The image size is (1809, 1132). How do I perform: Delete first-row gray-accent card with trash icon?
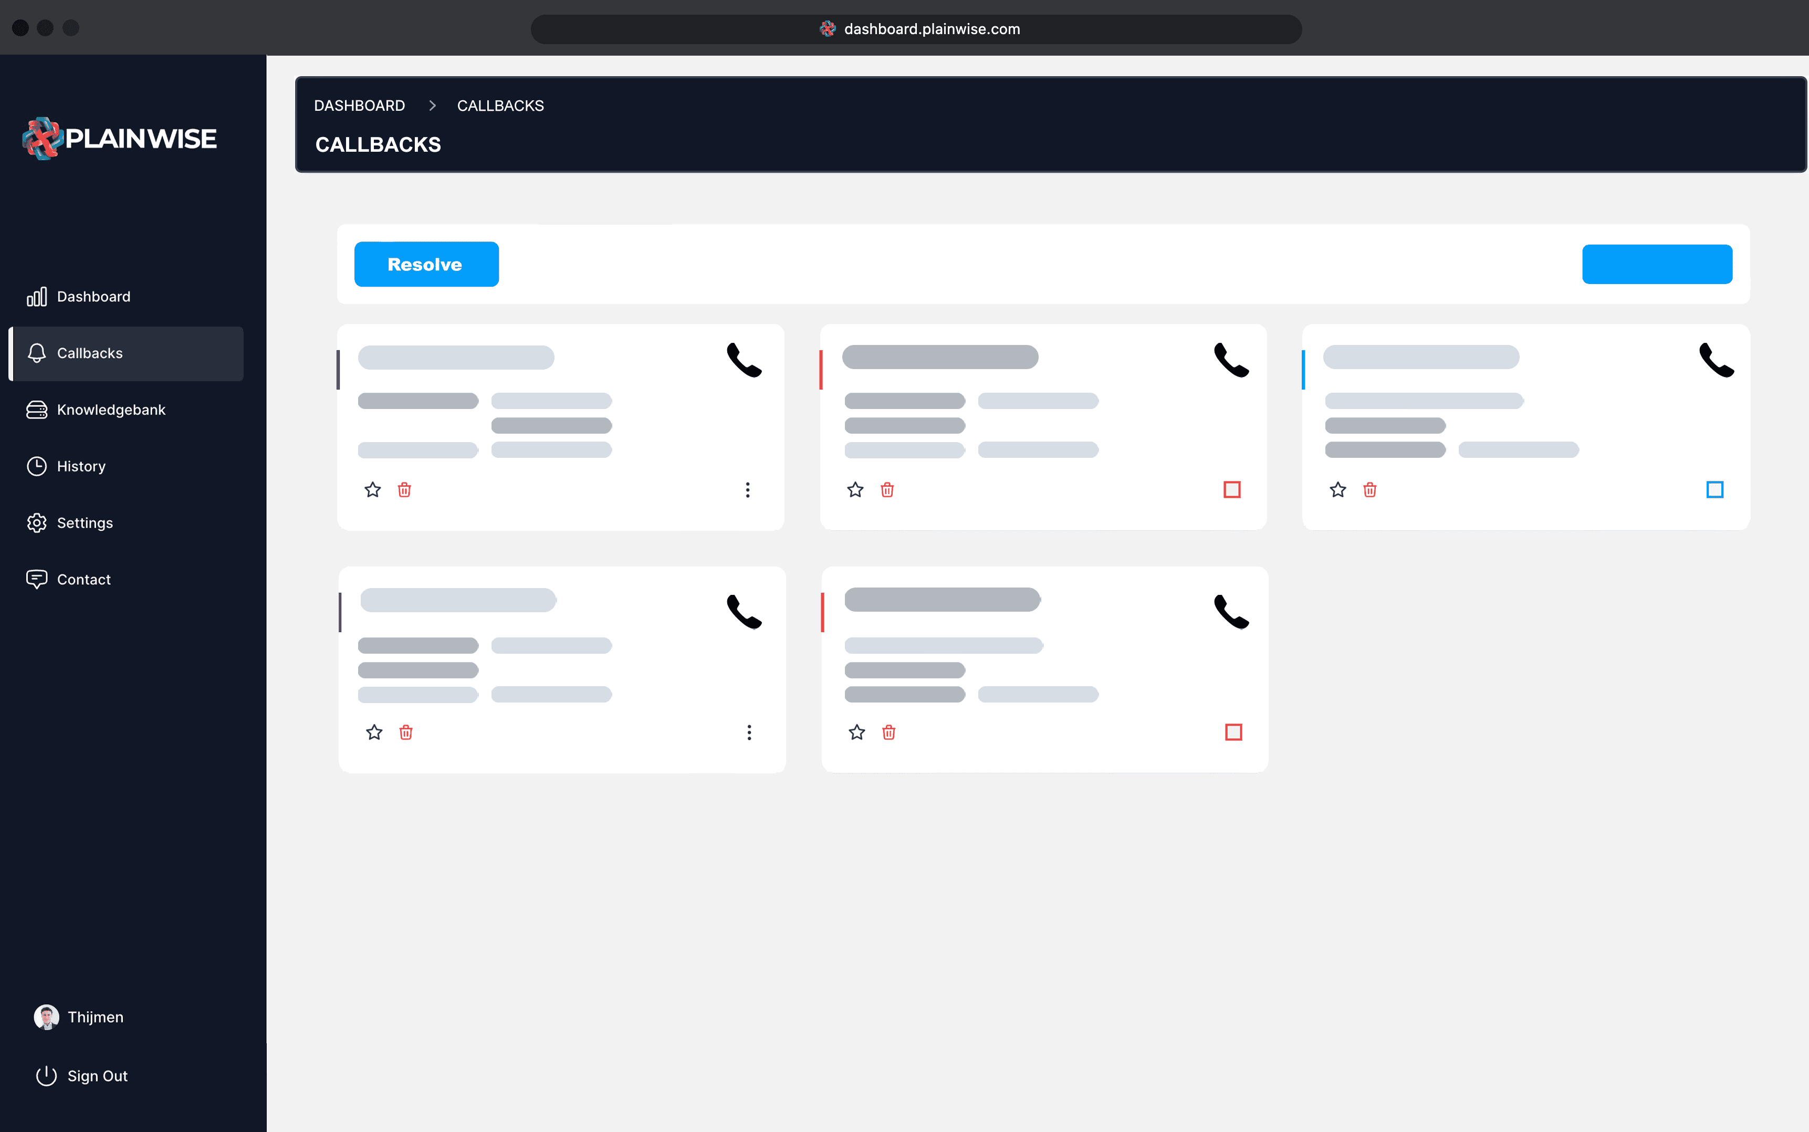point(404,490)
